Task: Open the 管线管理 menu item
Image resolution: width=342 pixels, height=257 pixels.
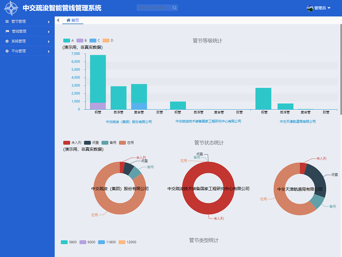Action: (19, 31)
